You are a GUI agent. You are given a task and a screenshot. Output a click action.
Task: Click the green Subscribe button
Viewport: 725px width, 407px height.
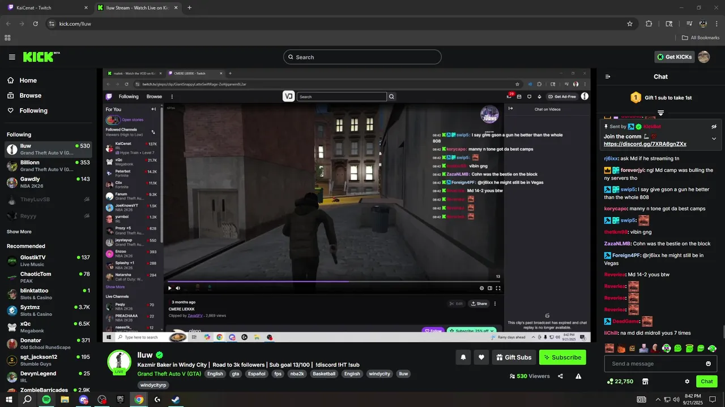[x=562, y=357]
